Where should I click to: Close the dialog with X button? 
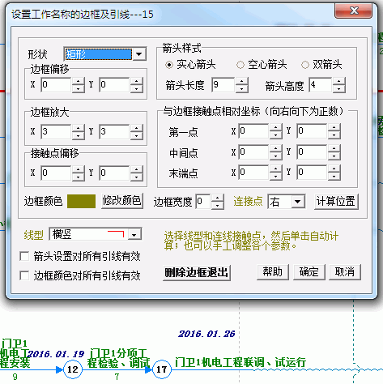click(354, 11)
